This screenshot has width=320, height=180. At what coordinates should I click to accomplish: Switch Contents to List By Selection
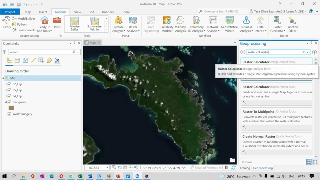(x=25, y=60)
